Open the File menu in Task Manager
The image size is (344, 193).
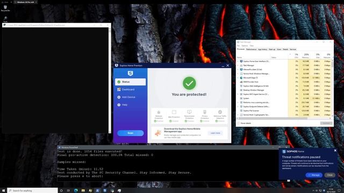pos(238,46)
